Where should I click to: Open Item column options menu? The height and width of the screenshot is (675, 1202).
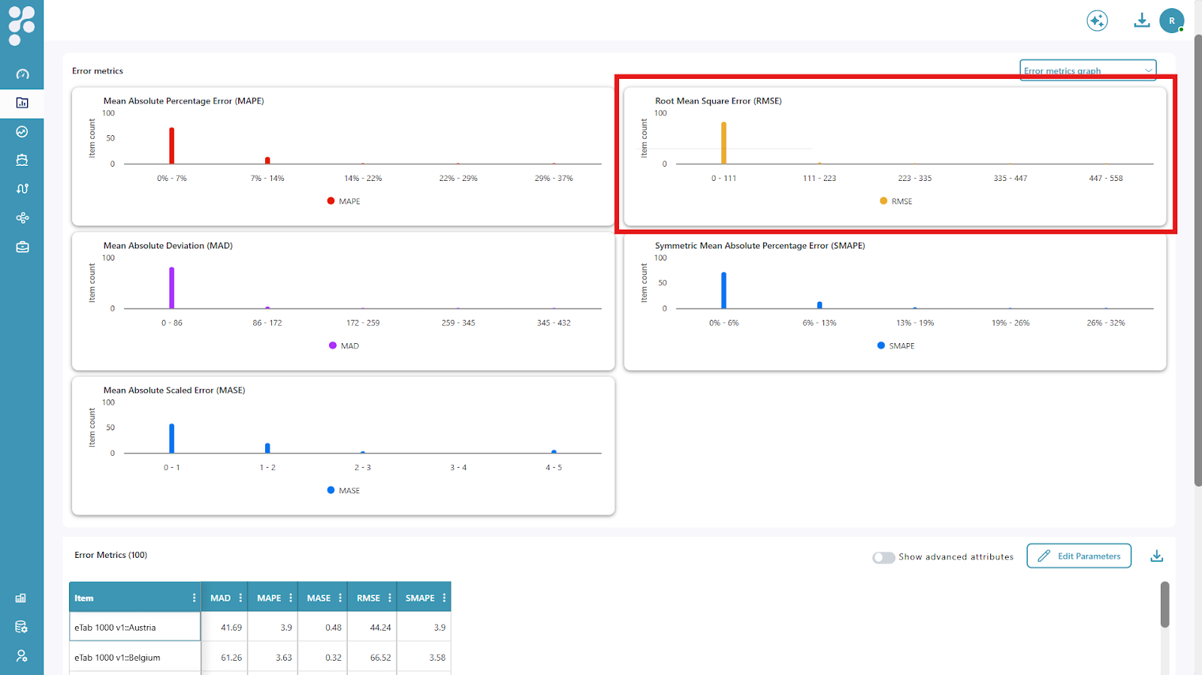(x=194, y=598)
